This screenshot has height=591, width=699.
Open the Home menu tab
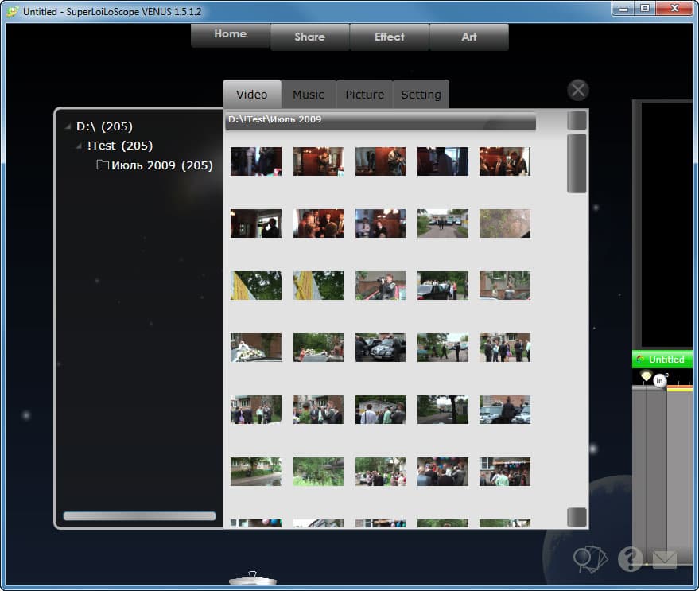click(x=230, y=35)
